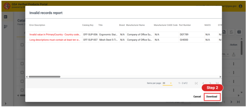Open the catalog list icon in sidebar
The width and height of the screenshot is (247, 107).
click(x=6, y=17)
